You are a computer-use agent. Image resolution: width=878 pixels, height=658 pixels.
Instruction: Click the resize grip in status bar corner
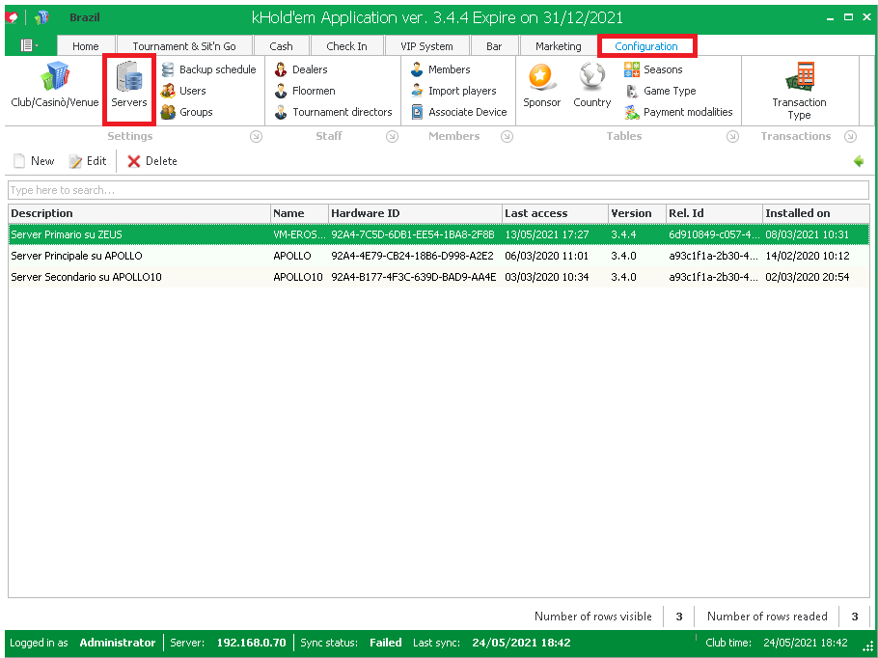pos(867,646)
